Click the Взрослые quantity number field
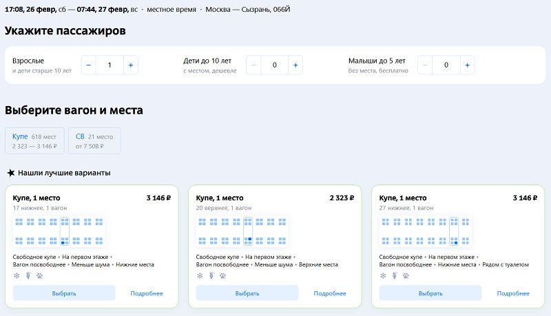This screenshot has width=551, height=316. (109, 65)
